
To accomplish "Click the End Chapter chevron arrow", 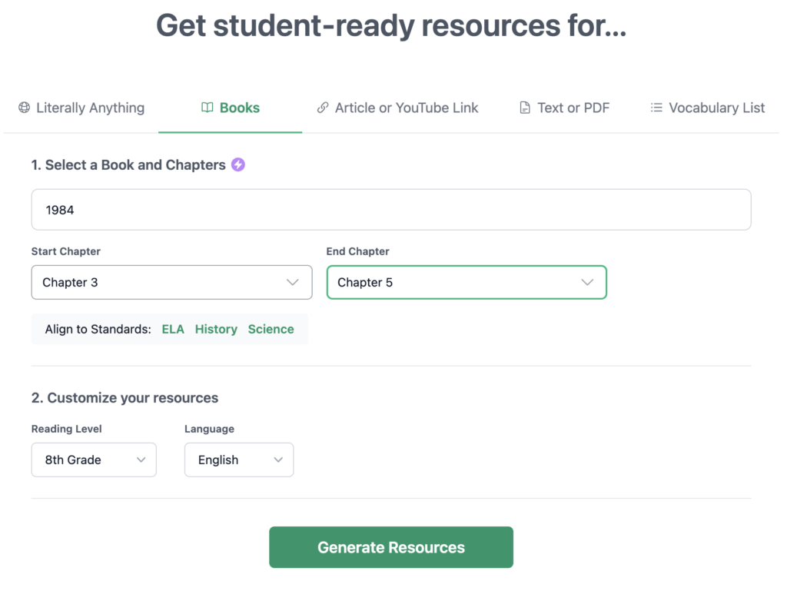I will click(x=587, y=283).
